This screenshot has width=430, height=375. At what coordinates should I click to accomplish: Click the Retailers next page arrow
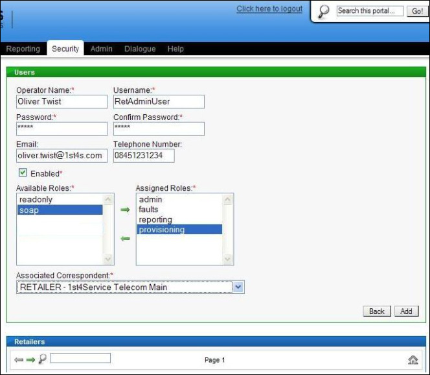point(30,359)
